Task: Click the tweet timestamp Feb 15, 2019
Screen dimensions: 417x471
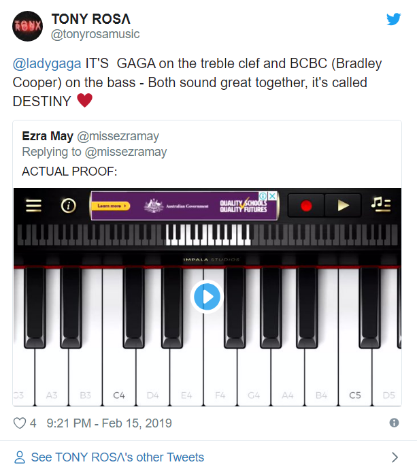Action: pyautogui.click(x=109, y=423)
